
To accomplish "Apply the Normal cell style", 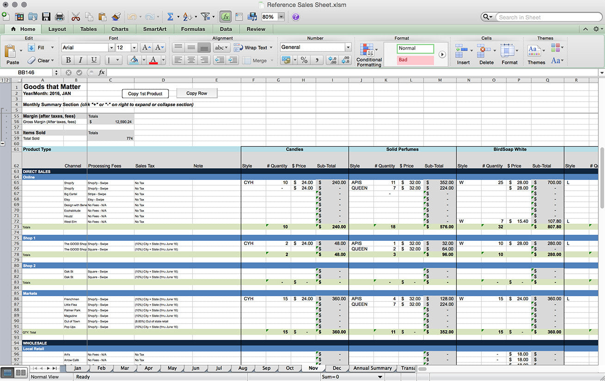I will coord(416,48).
